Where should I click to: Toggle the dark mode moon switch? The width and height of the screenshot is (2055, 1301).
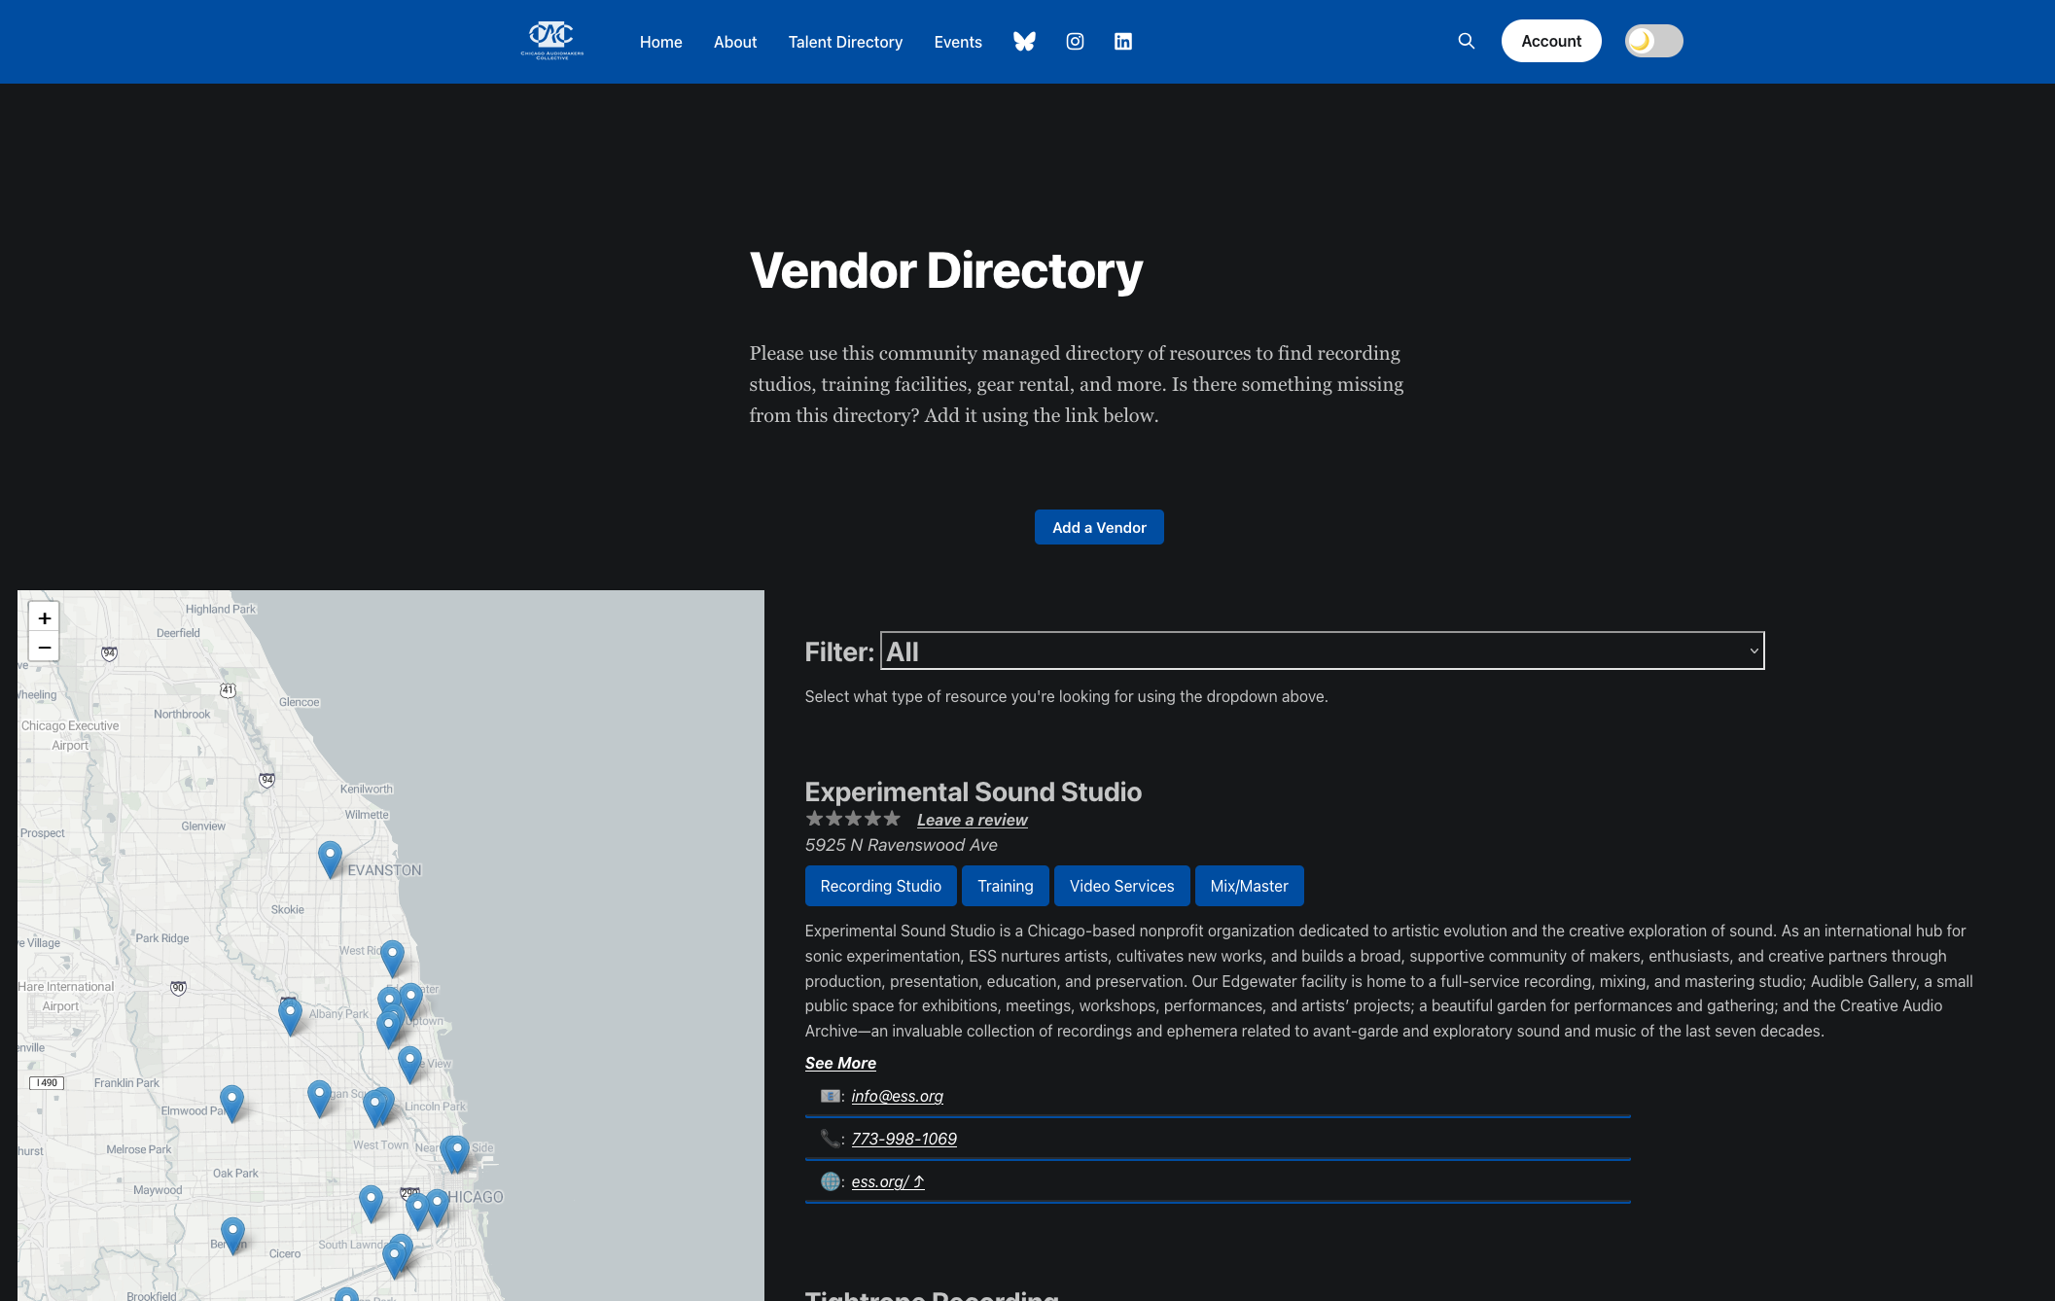(x=1653, y=41)
